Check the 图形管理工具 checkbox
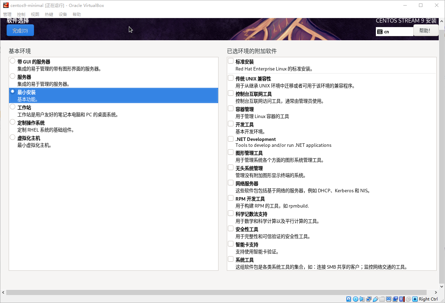The height and width of the screenshot is (303, 445). (231, 152)
